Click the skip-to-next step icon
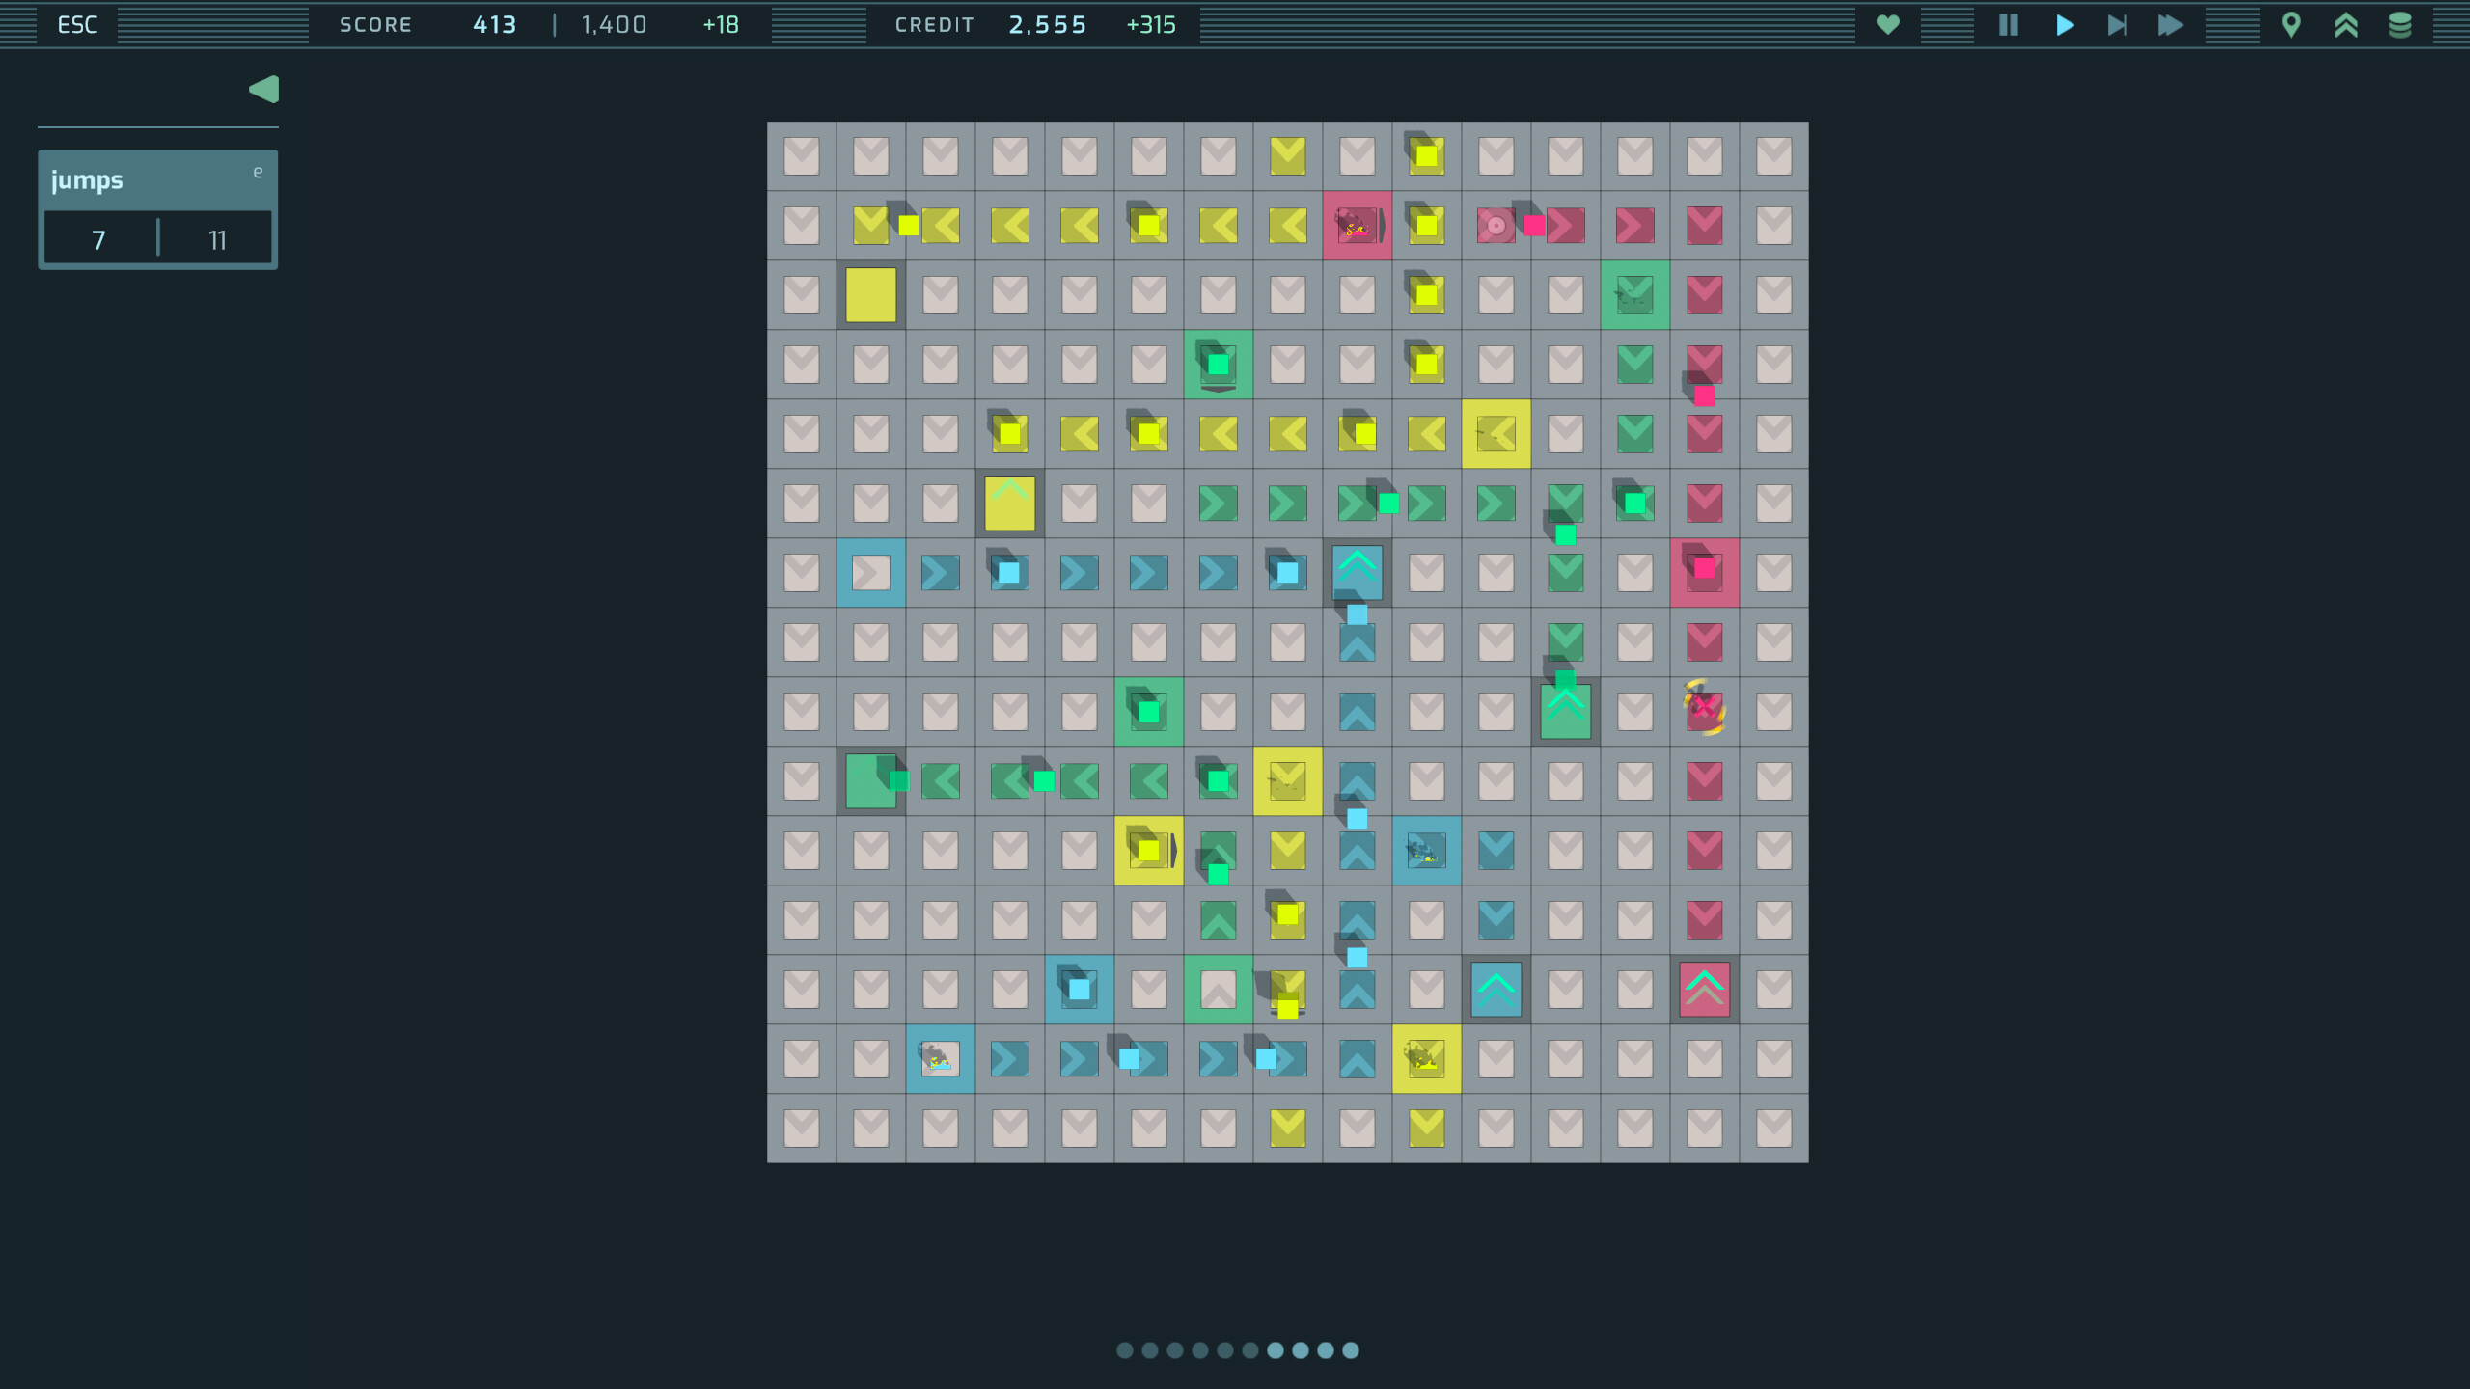This screenshot has height=1389, width=2470. 2117,25
